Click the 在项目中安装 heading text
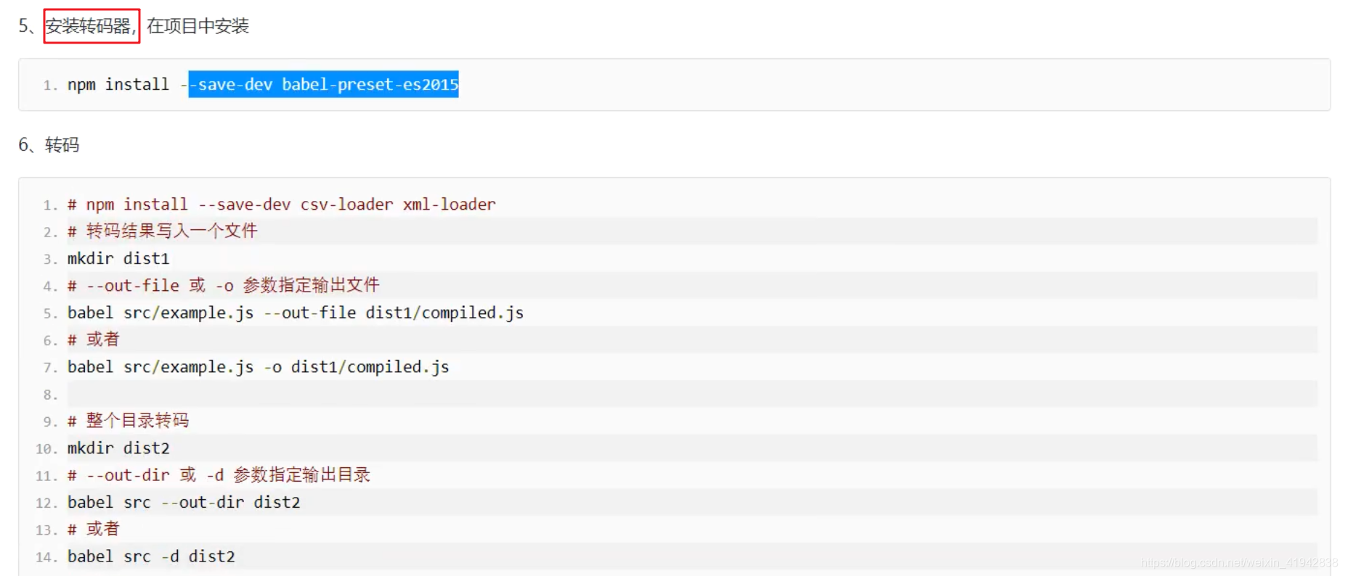This screenshot has width=1345, height=576. coord(198,26)
